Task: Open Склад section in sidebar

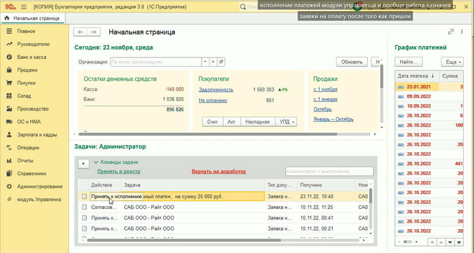Action: 24,96
